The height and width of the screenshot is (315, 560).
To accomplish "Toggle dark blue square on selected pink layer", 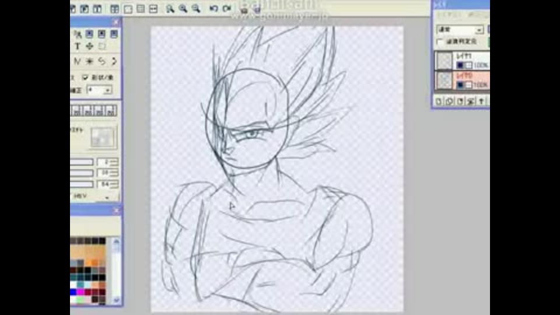I will [460, 85].
